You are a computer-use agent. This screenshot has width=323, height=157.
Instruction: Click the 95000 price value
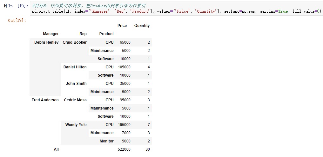(125, 100)
